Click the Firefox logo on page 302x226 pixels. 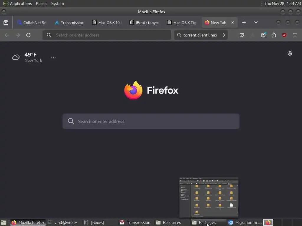(133, 90)
